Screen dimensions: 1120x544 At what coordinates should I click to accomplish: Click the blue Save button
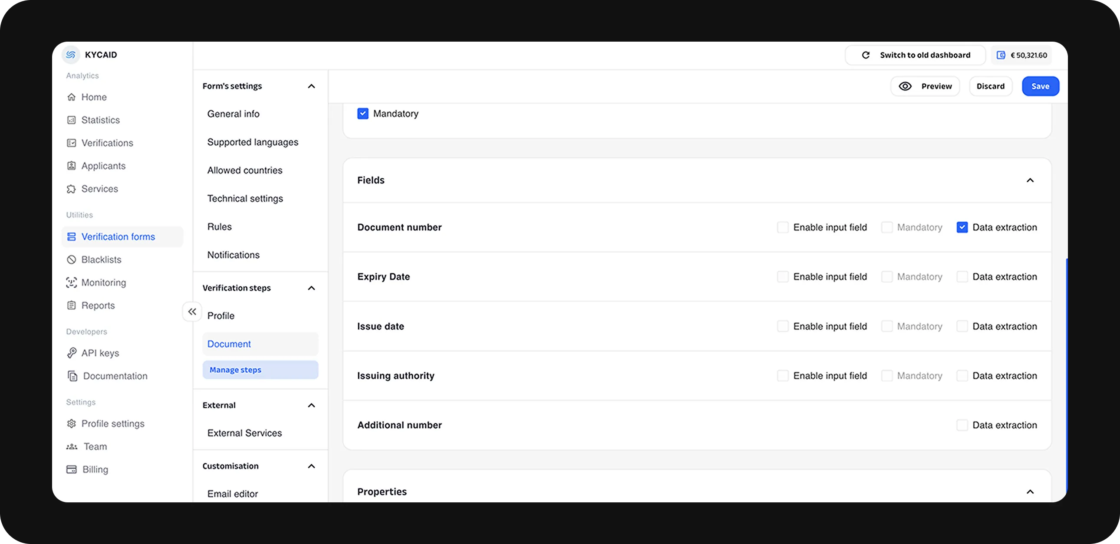[x=1040, y=86]
